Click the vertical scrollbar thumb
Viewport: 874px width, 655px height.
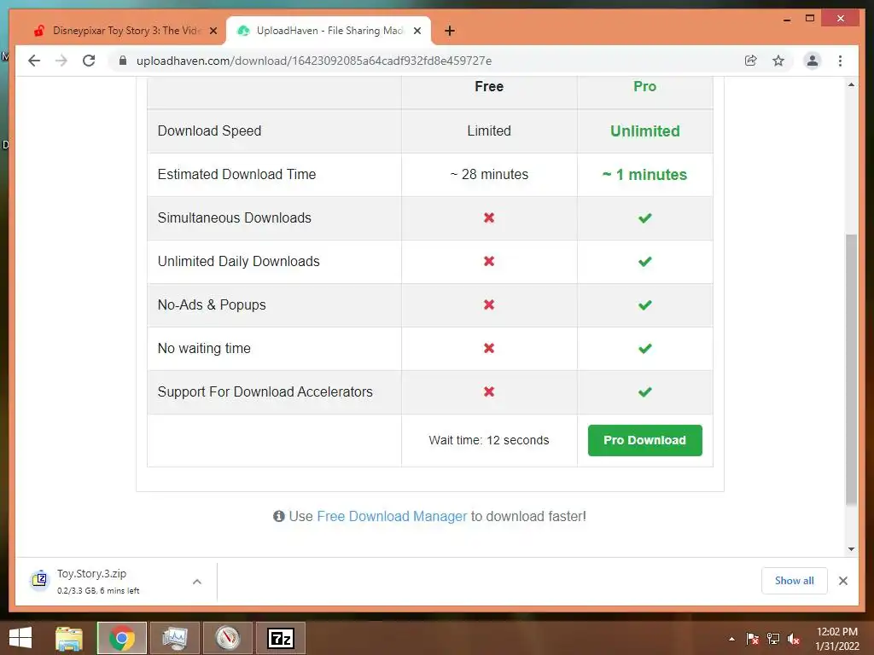click(x=851, y=370)
